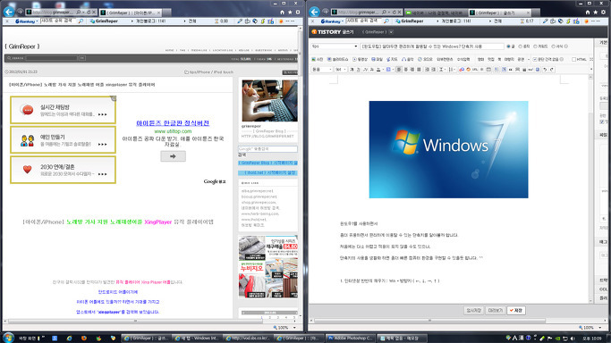
Task: Select the 키워드 post type radio button
Action: click(x=535, y=46)
